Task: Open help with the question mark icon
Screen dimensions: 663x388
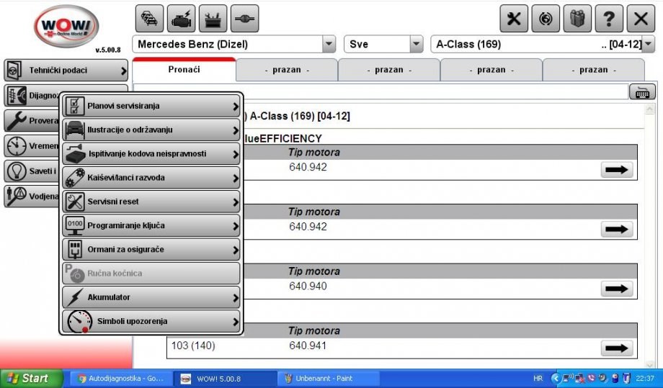Action: tap(609, 19)
